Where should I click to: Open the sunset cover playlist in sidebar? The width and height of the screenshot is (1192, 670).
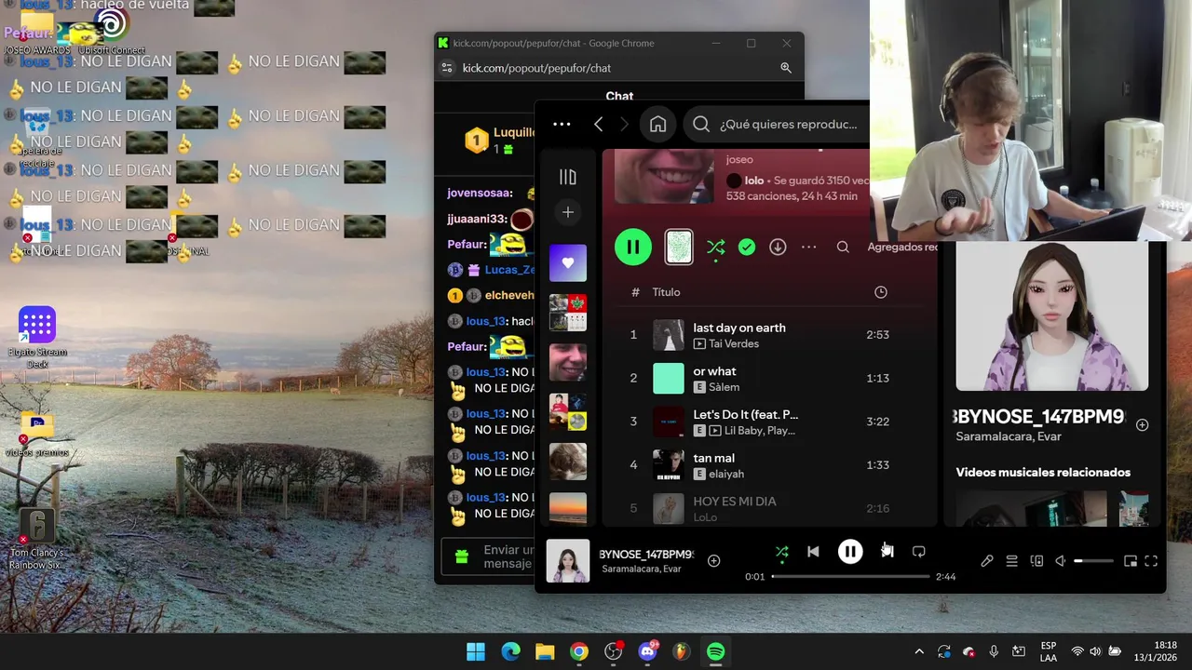567,508
